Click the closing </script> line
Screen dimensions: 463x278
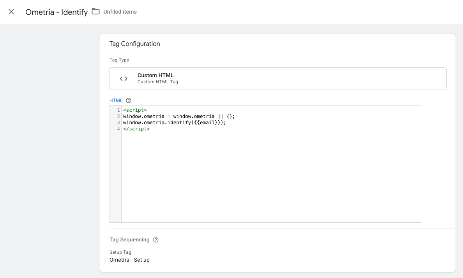pyautogui.click(x=136, y=128)
